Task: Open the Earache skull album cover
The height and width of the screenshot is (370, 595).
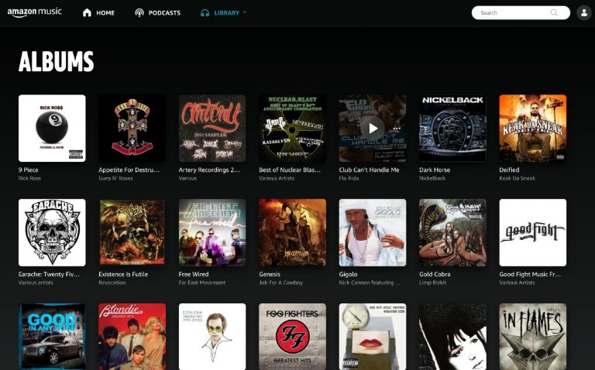Action: 52,232
